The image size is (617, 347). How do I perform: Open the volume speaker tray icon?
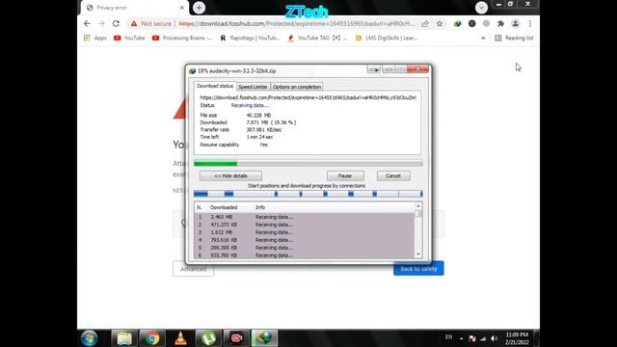[x=495, y=338]
